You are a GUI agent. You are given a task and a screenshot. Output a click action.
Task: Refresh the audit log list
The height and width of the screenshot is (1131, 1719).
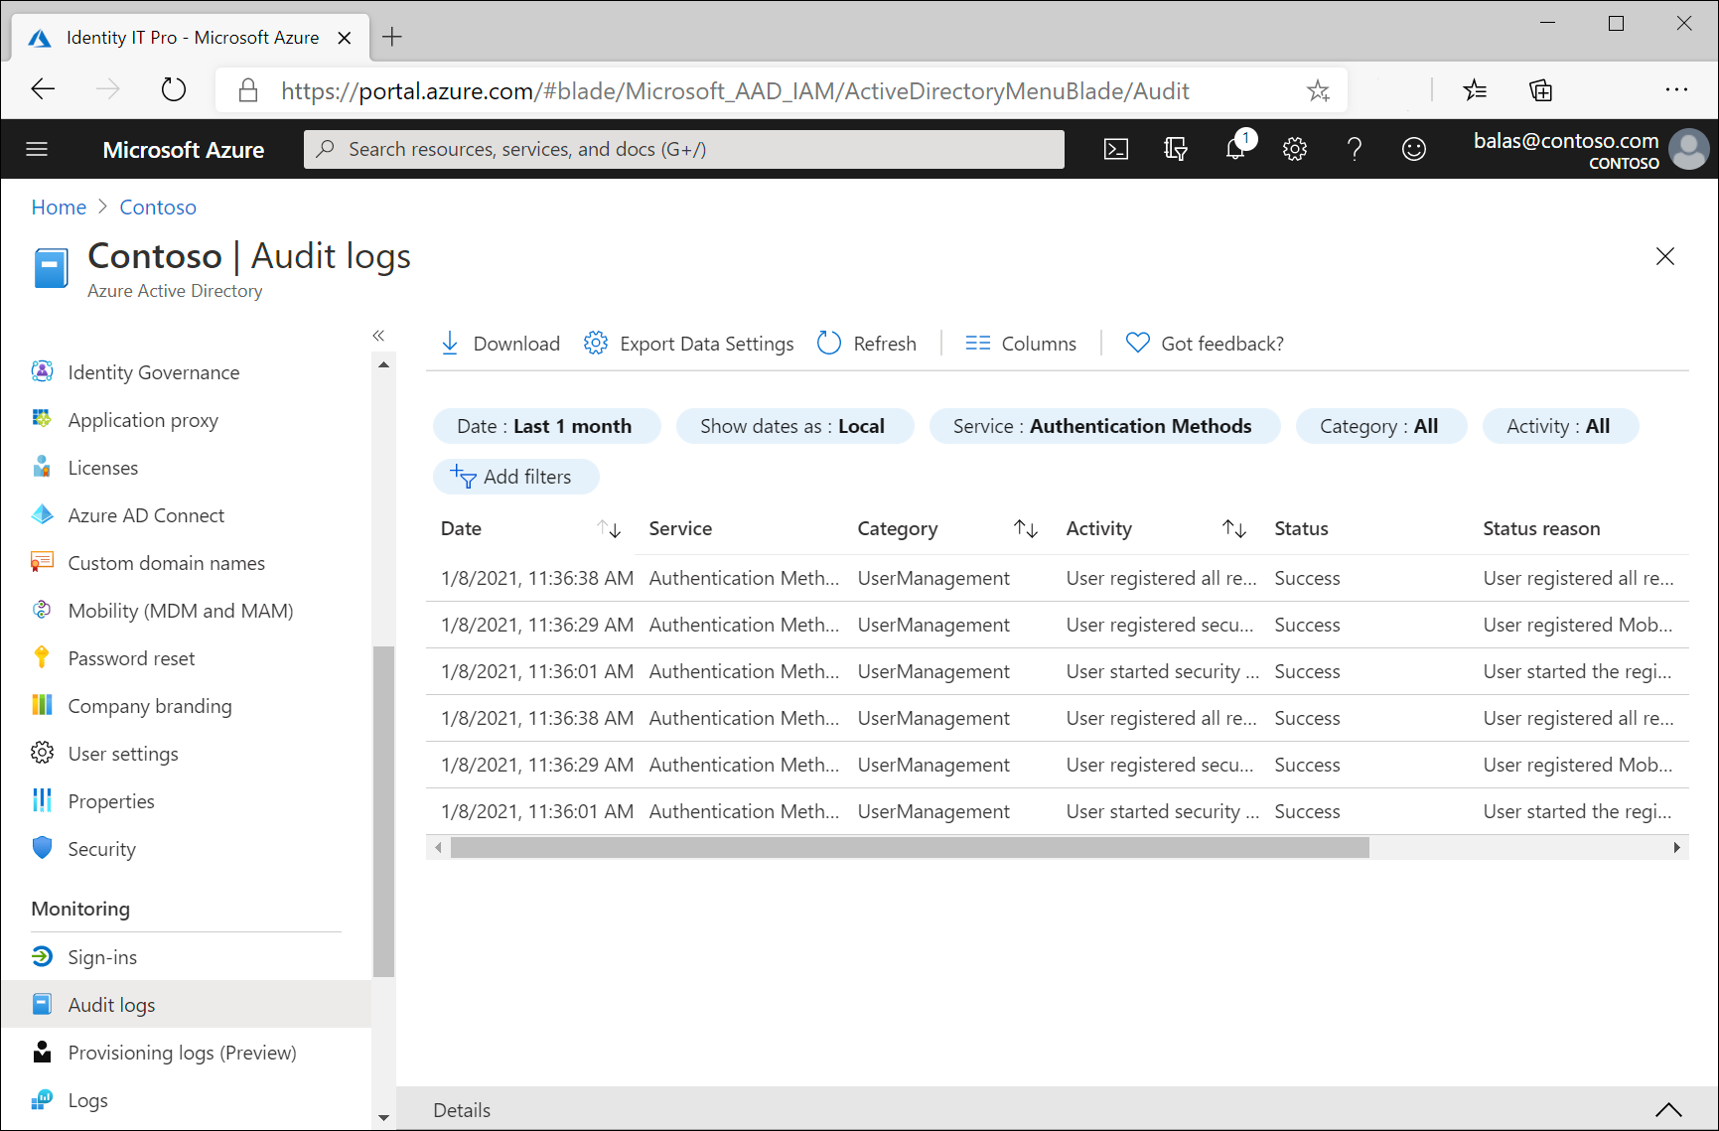coord(866,344)
